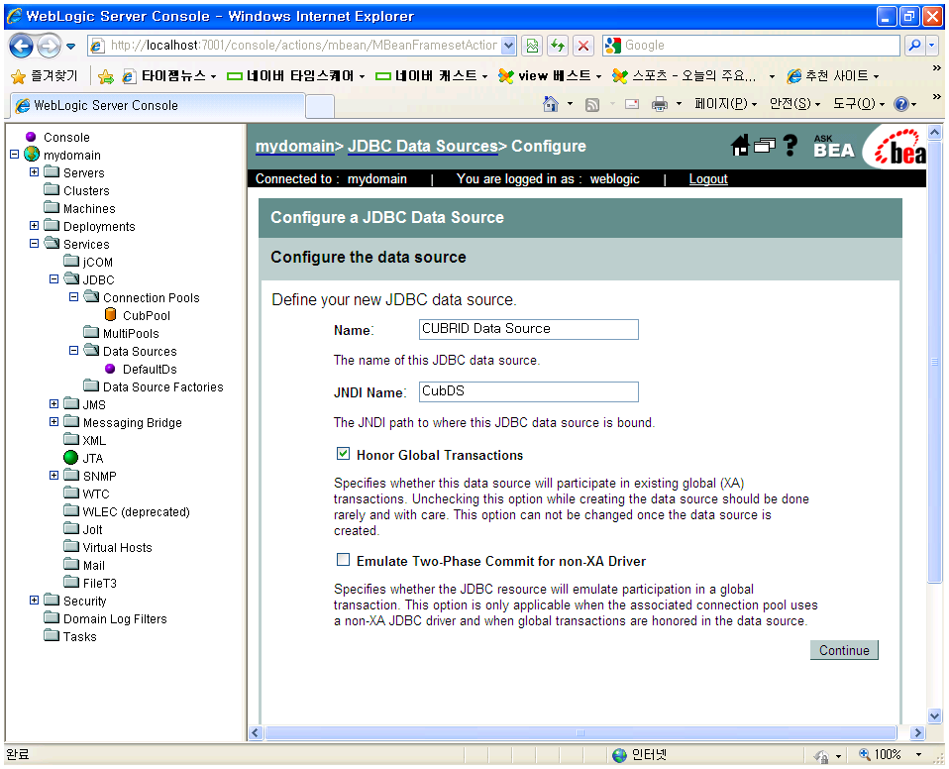Open the zoom level dropdown arrow
949x769 pixels.
pyautogui.click(x=918, y=754)
